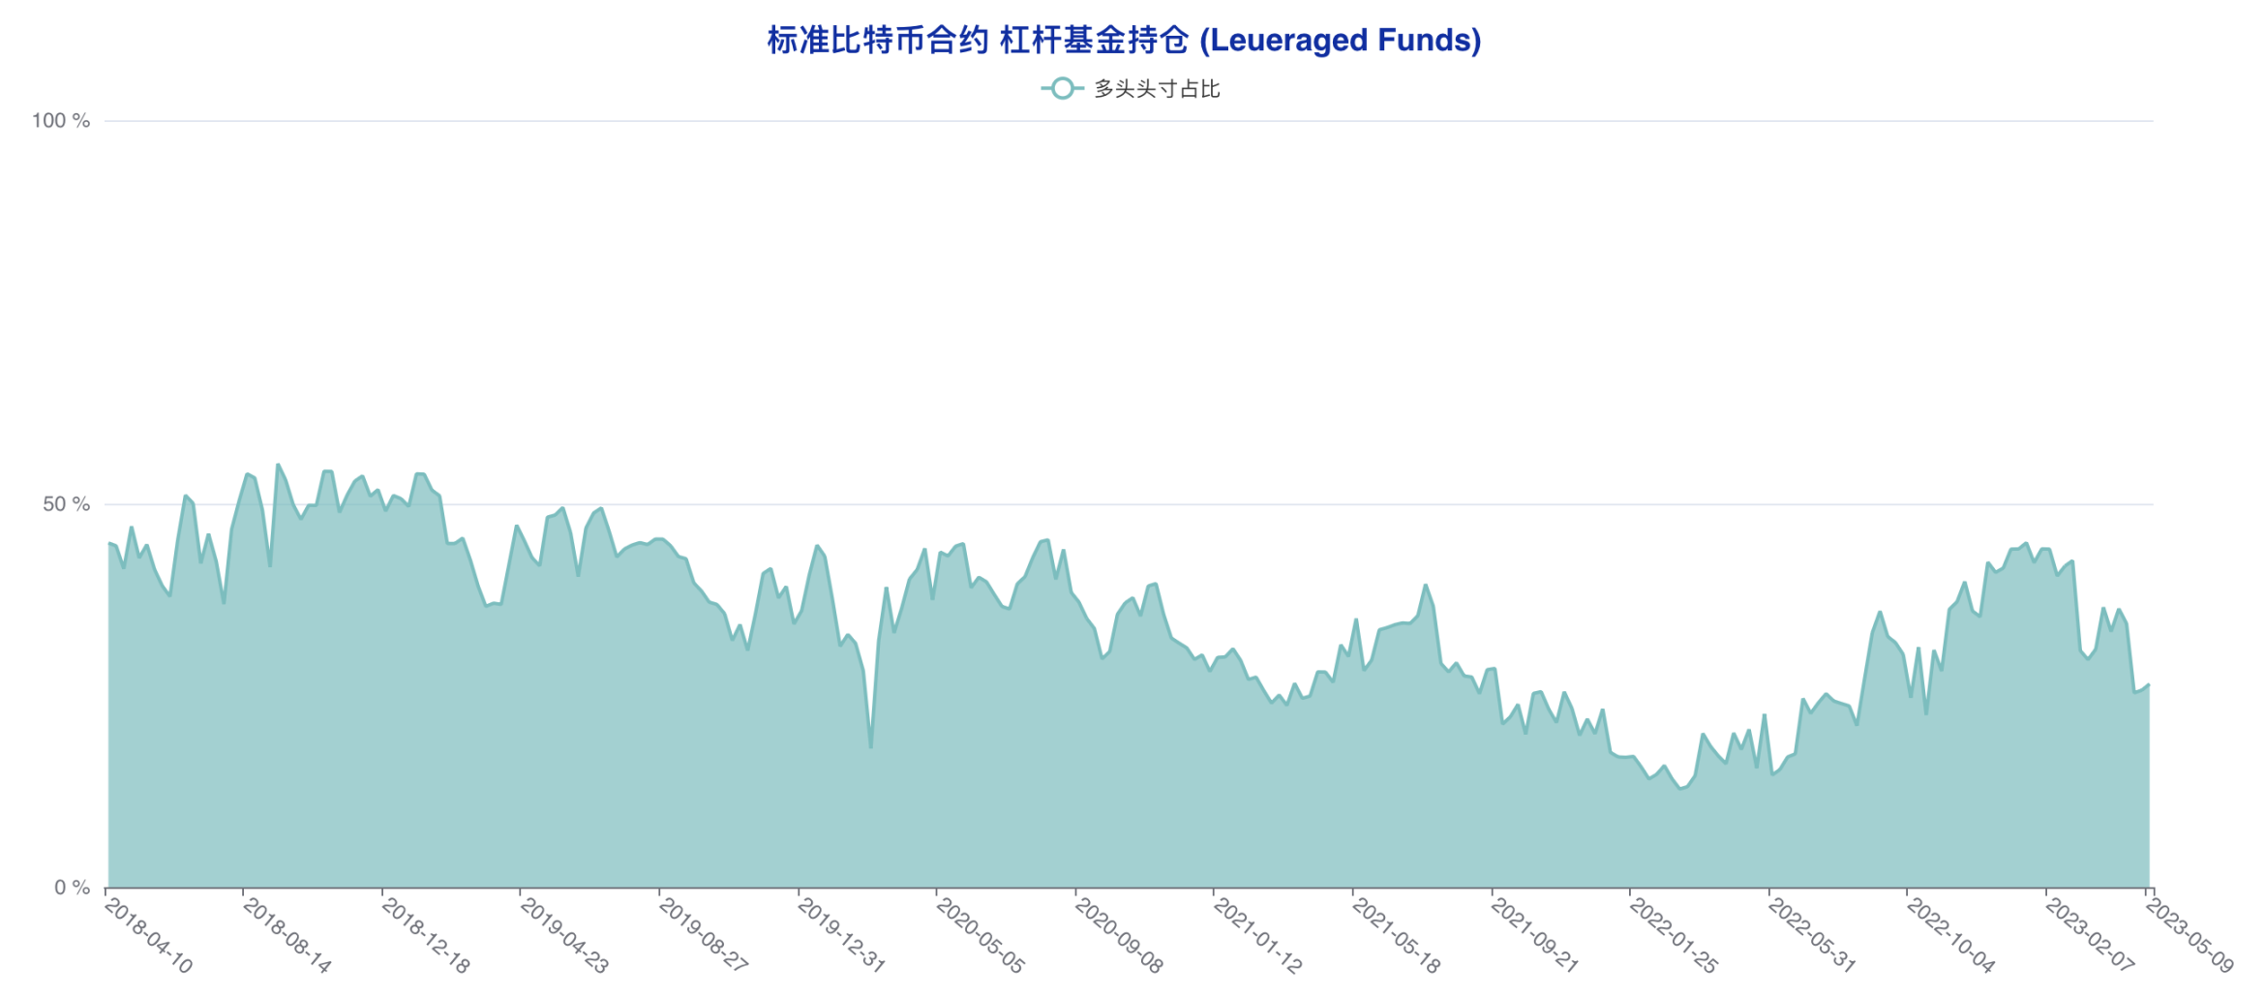Image resolution: width=2265 pixels, height=997 pixels.
Task: Click the 2018-04-10 date axis label
Action: (x=148, y=936)
